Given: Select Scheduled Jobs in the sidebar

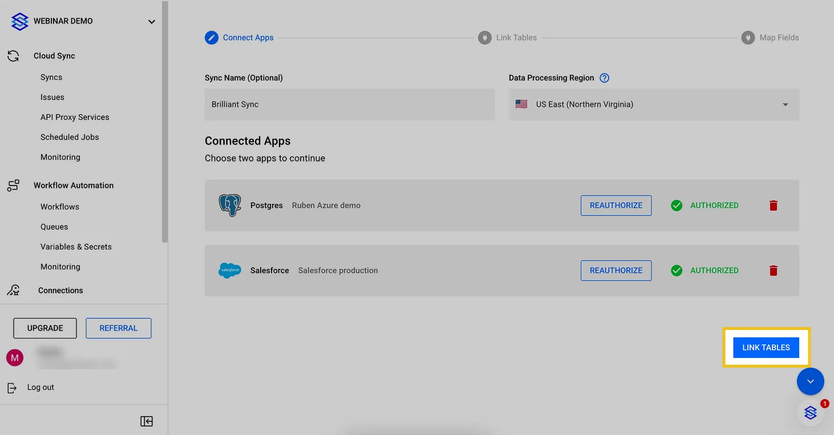Looking at the screenshot, I should click(x=70, y=137).
